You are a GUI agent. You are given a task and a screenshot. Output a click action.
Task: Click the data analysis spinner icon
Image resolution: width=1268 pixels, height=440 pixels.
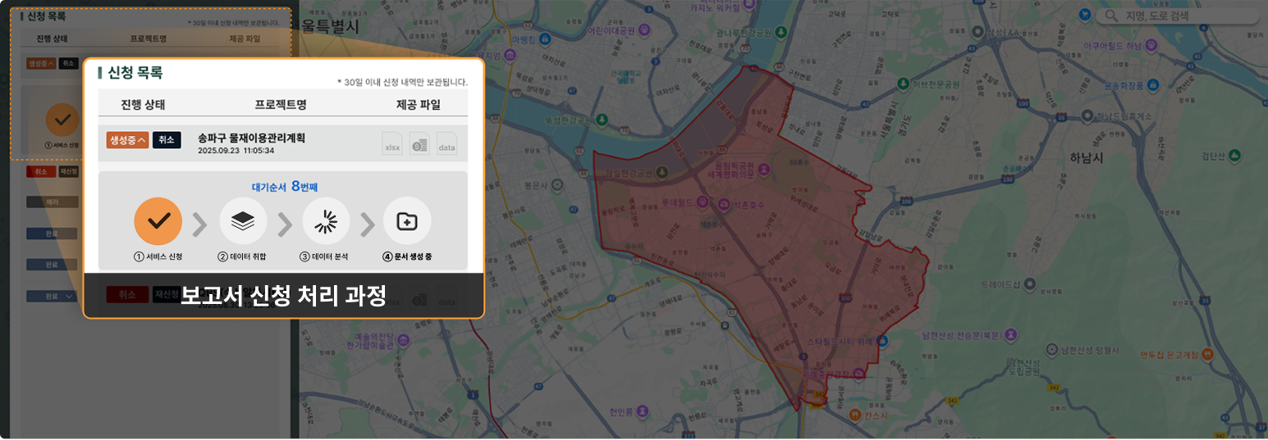pos(326,221)
